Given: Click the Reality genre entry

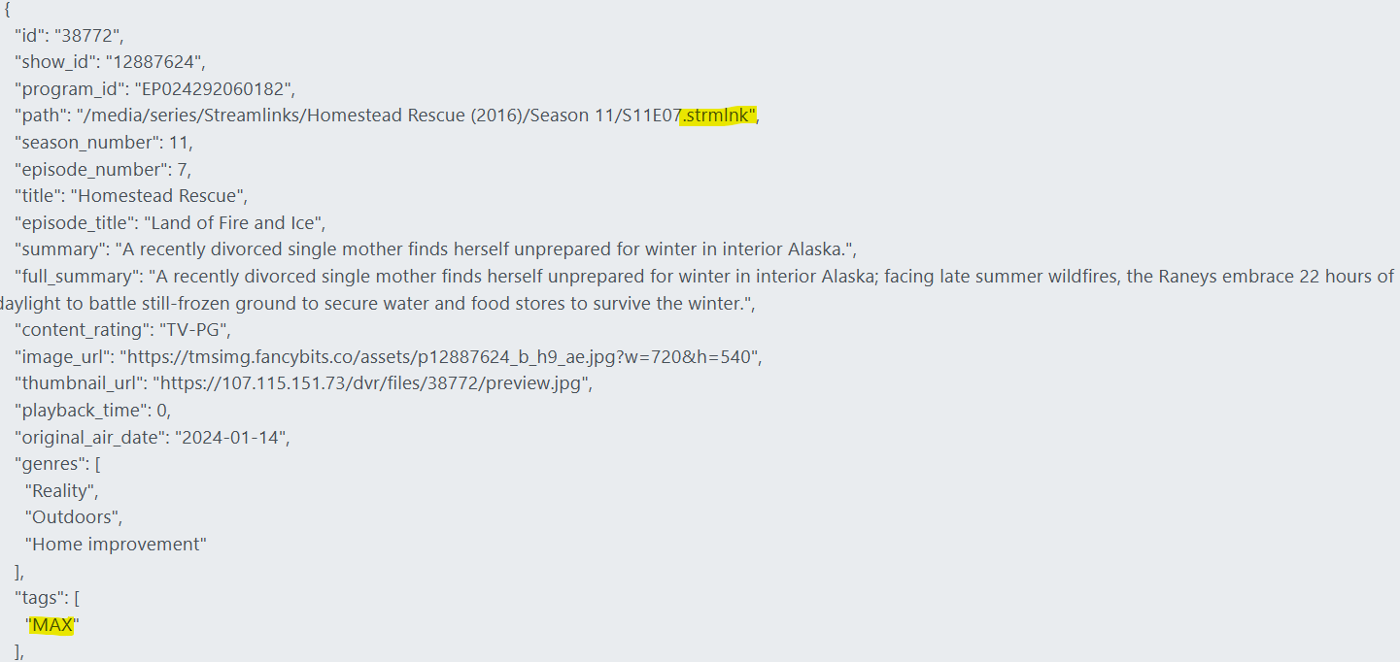Looking at the screenshot, I should pyautogui.click(x=60, y=491).
